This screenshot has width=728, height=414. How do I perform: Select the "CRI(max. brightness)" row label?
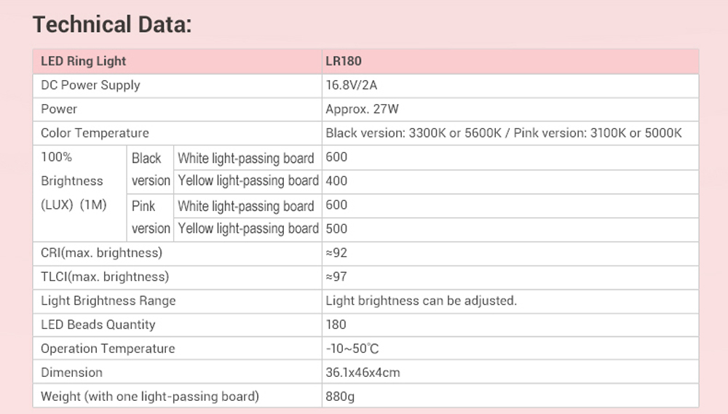(x=101, y=252)
